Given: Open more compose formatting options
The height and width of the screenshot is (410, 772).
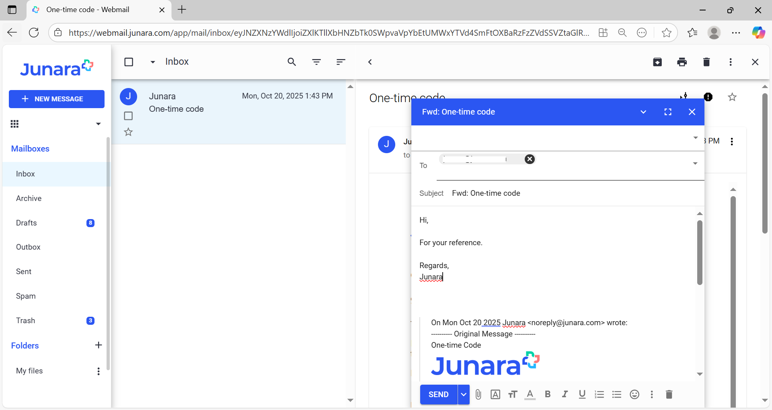Looking at the screenshot, I should click(x=652, y=395).
